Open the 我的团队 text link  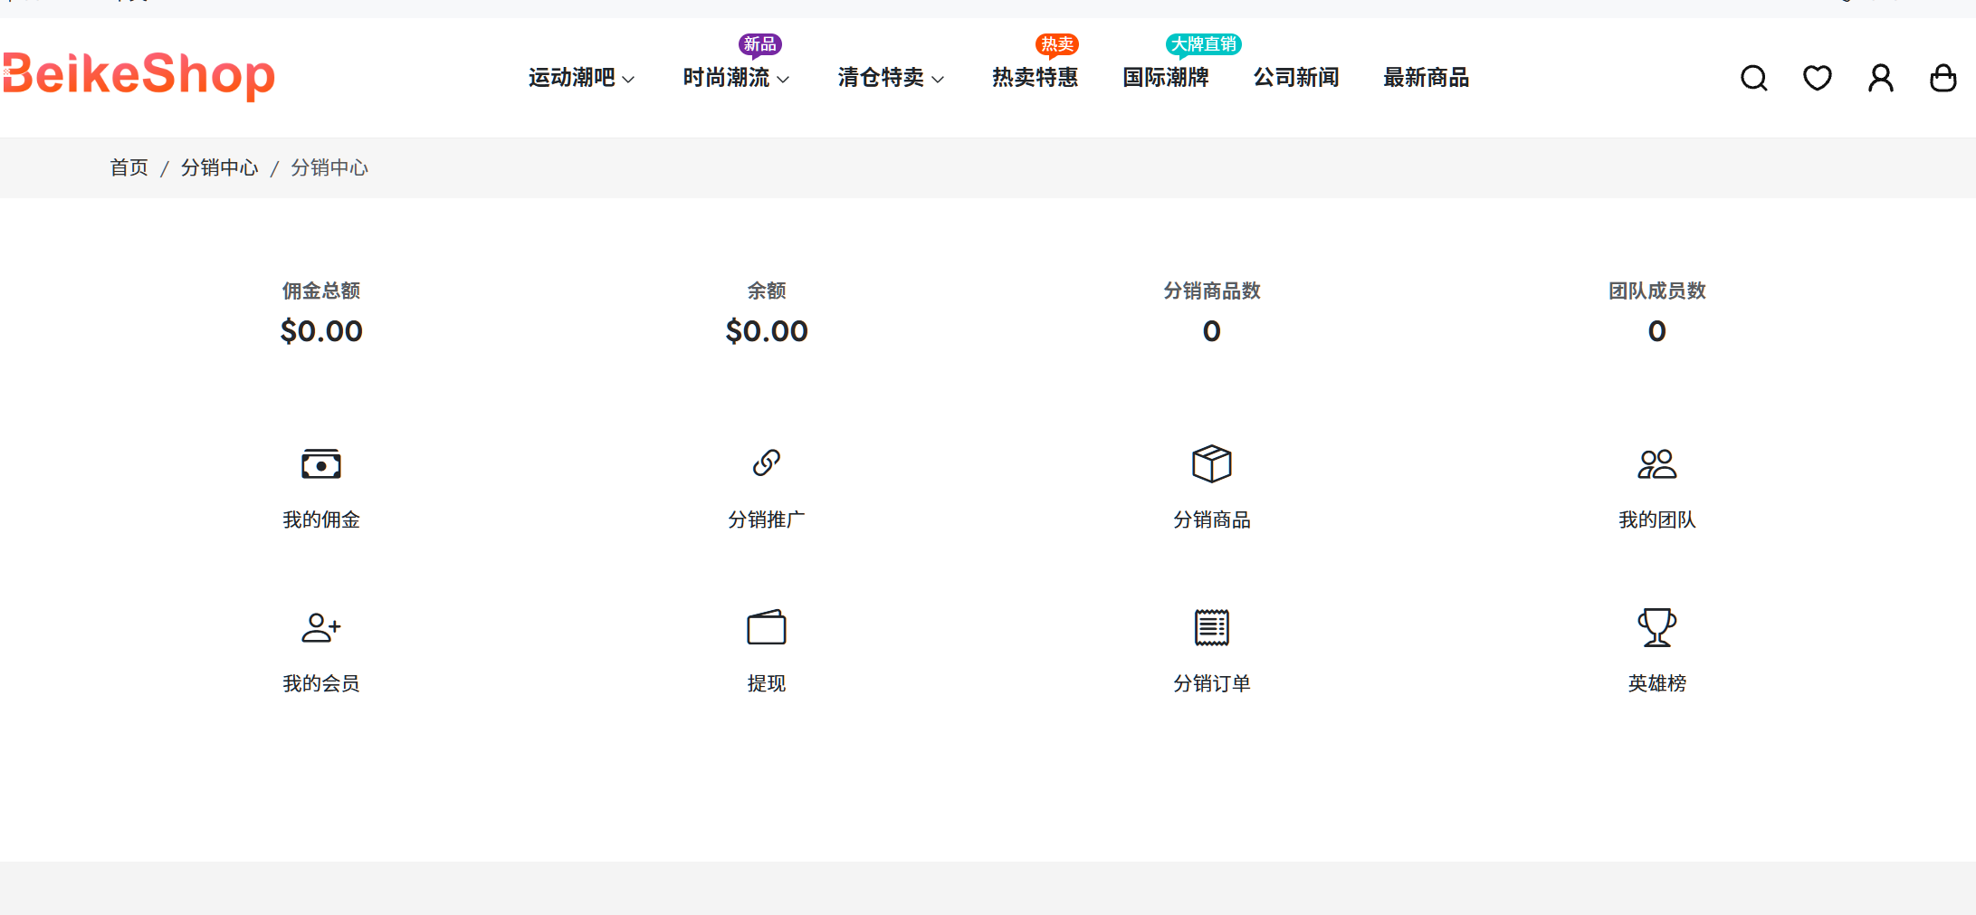[1657, 519]
